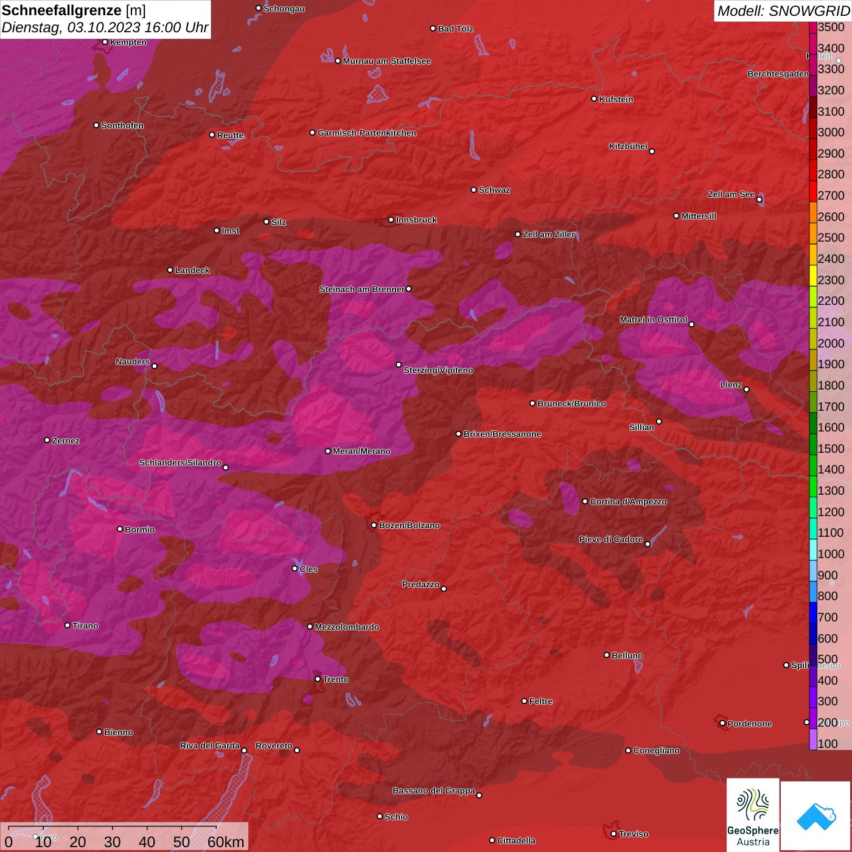
Task: Click the blue avalanche service logo
Action: click(816, 816)
